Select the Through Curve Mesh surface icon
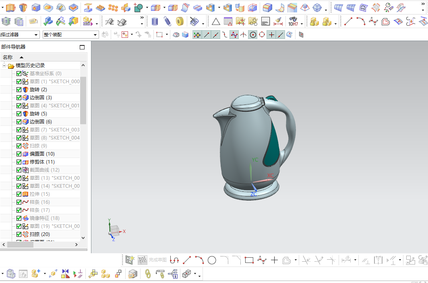 351,8
